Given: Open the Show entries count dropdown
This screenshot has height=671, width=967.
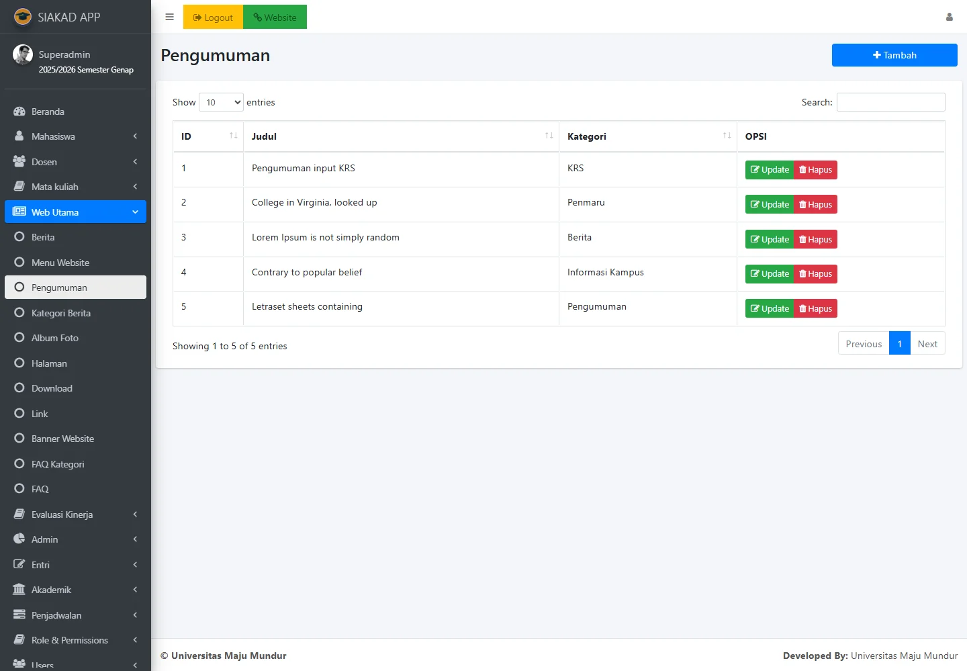Looking at the screenshot, I should tap(221, 102).
